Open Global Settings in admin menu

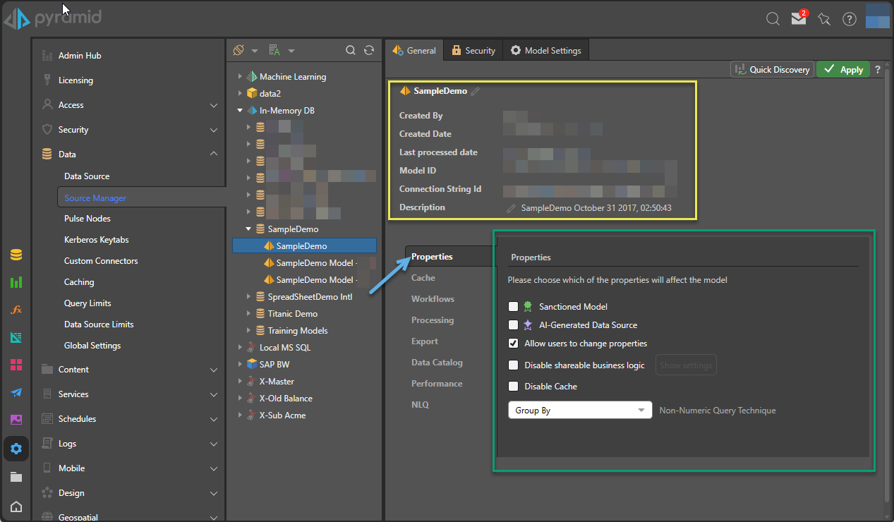pos(92,346)
